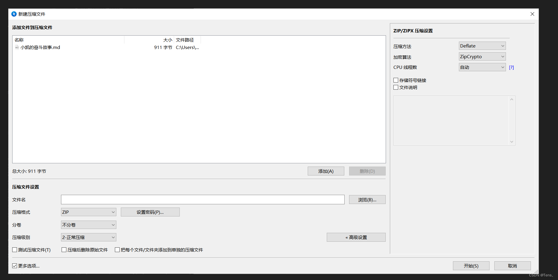The width and height of the screenshot is (558, 280).
Task: Open the [?] help link for CPU threads
Action: [511, 67]
